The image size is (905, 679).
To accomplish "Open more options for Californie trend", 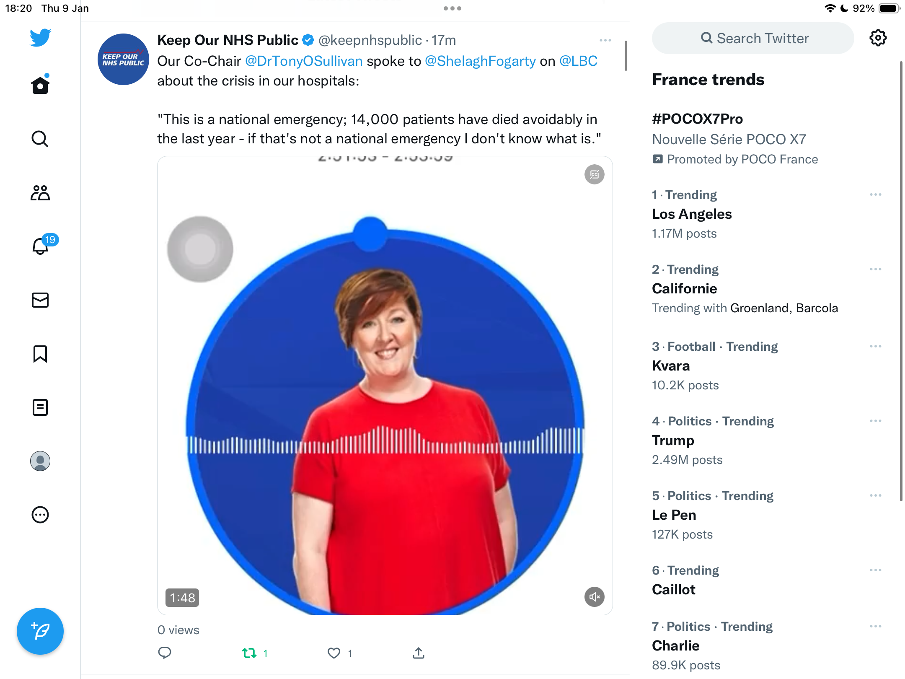I will tap(875, 269).
